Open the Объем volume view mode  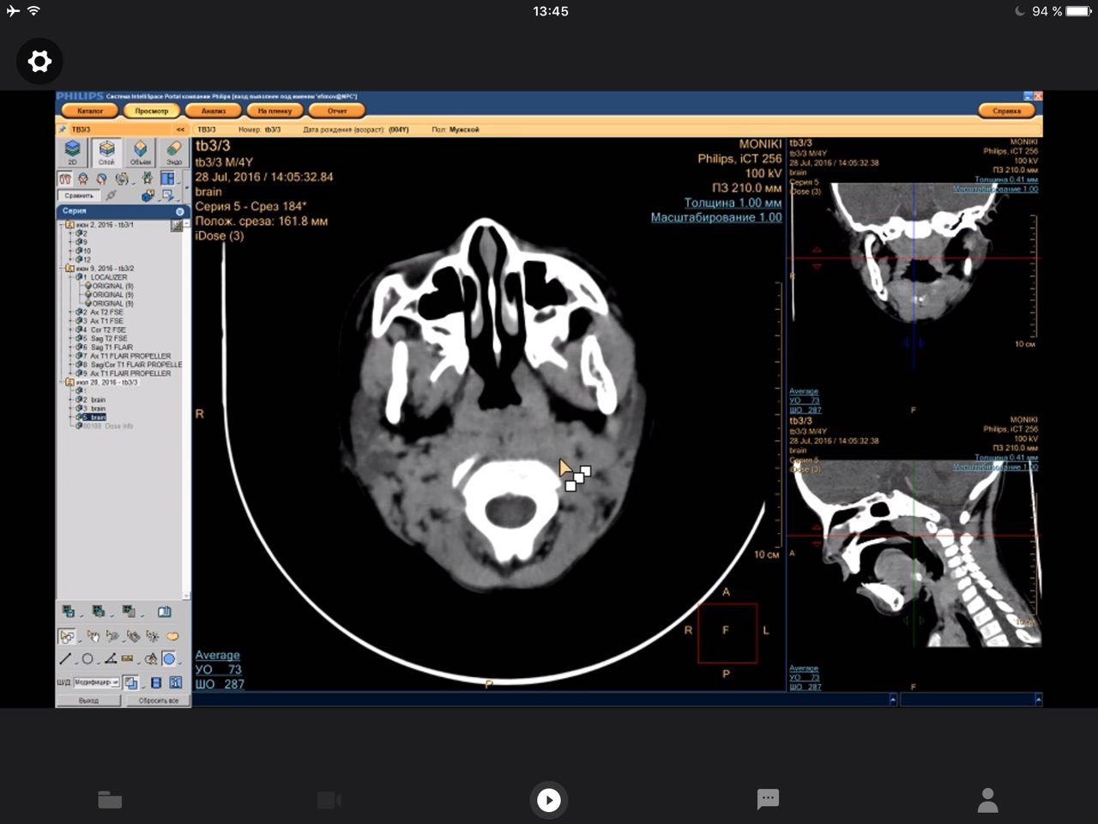(141, 153)
